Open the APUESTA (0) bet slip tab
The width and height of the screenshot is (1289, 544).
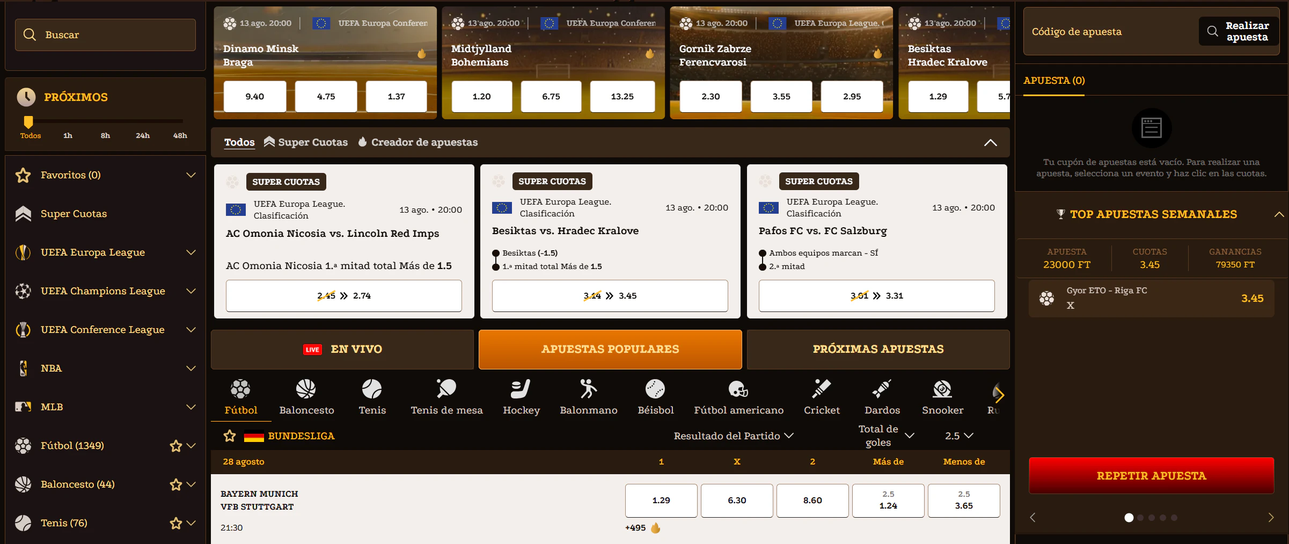click(1053, 81)
